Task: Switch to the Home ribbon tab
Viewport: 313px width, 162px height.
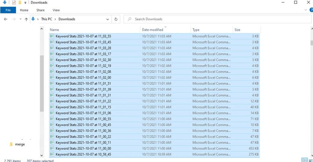Action: (24, 10)
